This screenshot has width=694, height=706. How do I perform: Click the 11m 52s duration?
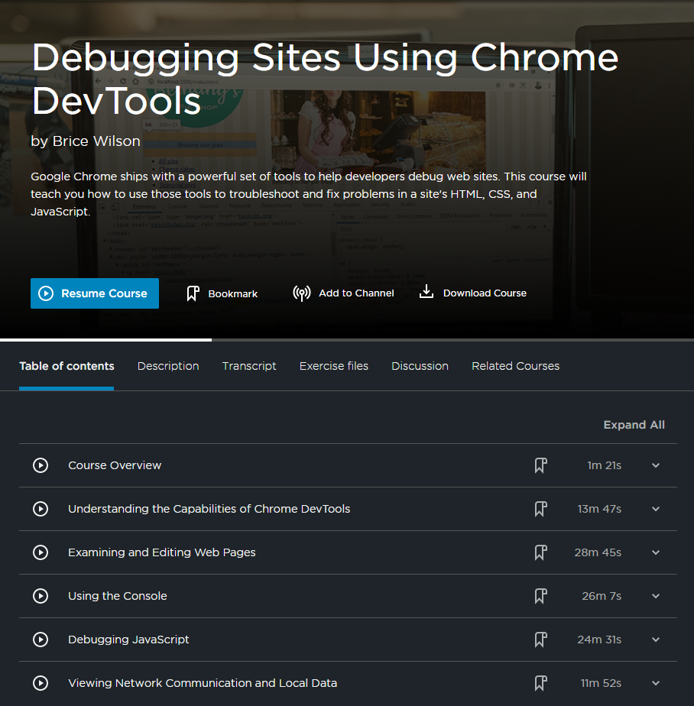click(601, 683)
